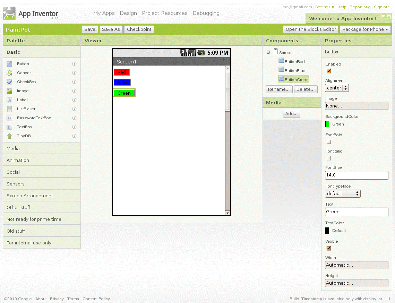Image resolution: width=395 pixels, height=303 pixels.
Task: Create a Checkpoint of the project
Action: (x=139, y=29)
